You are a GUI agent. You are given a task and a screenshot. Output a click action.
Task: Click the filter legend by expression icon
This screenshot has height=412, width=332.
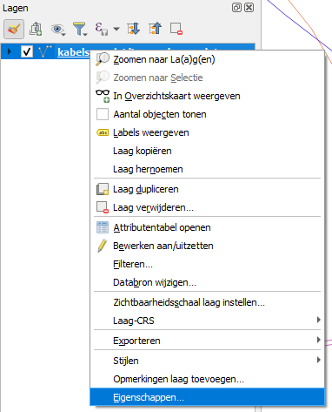click(102, 29)
